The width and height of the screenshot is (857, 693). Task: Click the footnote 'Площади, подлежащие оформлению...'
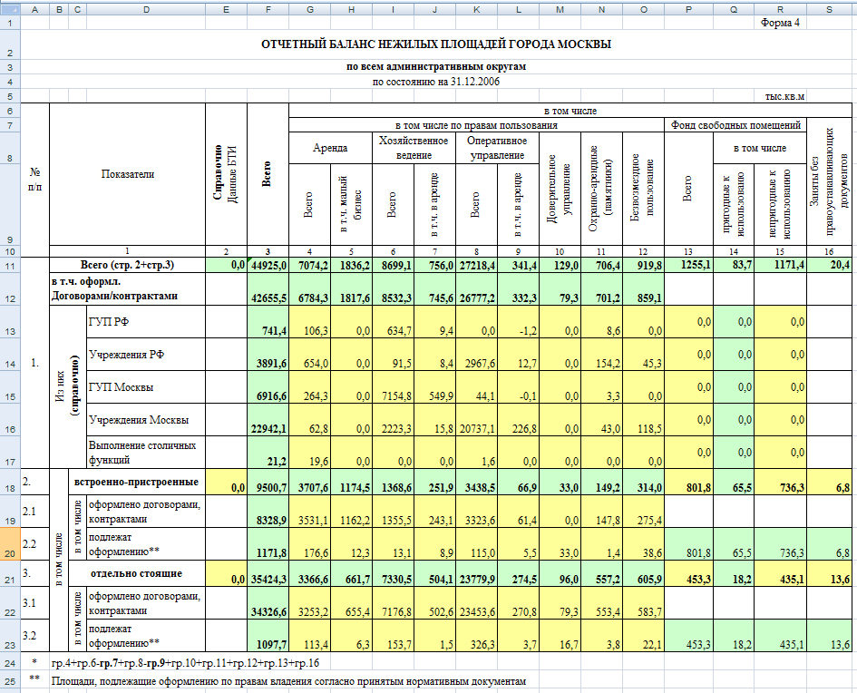pos(288,681)
